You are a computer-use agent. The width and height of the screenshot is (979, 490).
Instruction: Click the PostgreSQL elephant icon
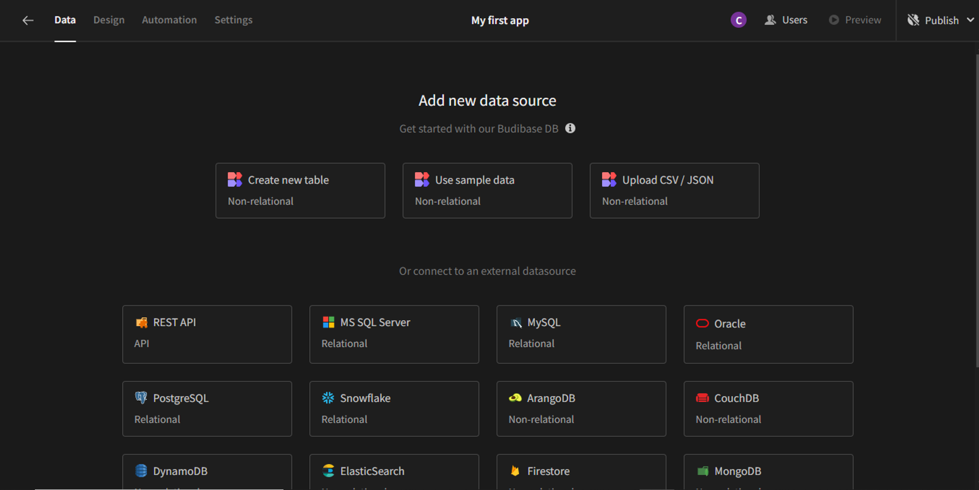(x=141, y=397)
